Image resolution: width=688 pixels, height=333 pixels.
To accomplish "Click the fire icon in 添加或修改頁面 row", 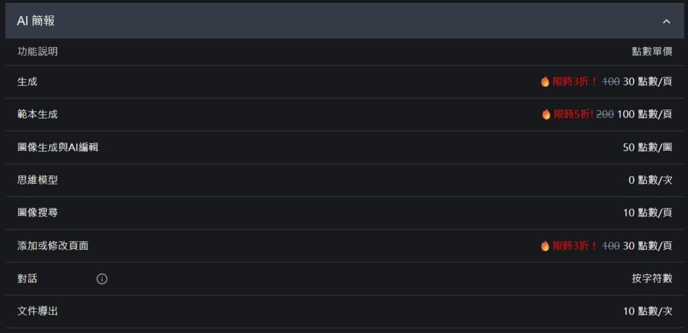I will tap(546, 246).
